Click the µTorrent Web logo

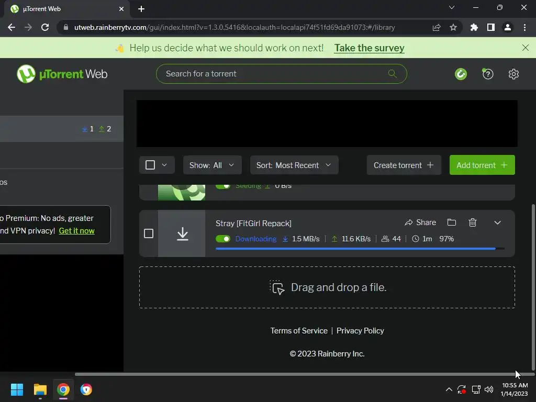click(x=62, y=74)
